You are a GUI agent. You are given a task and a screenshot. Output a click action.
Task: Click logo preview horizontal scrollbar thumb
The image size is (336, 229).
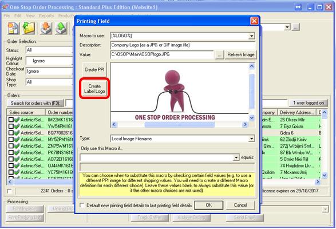pyautogui.click(x=180, y=124)
